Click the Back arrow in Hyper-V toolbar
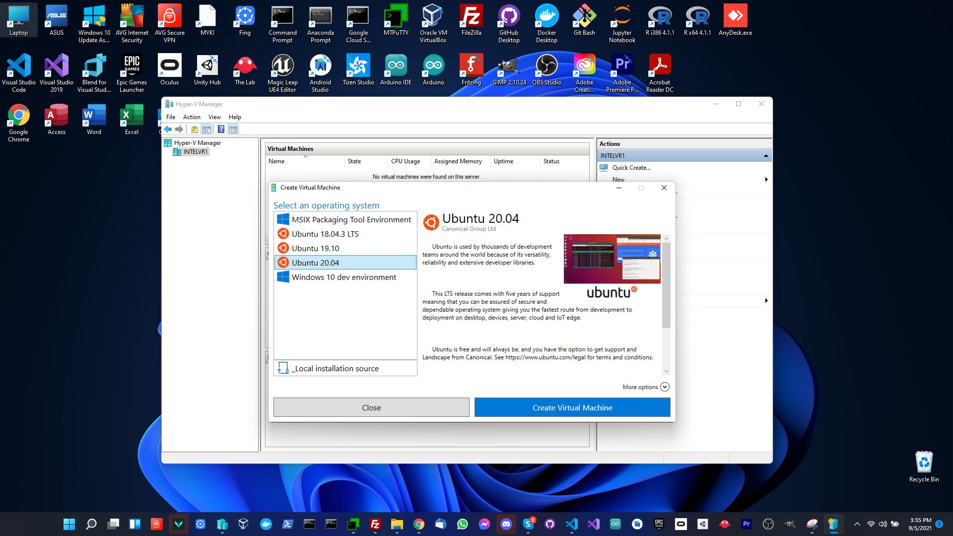This screenshot has height=536, width=953. (x=168, y=130)
